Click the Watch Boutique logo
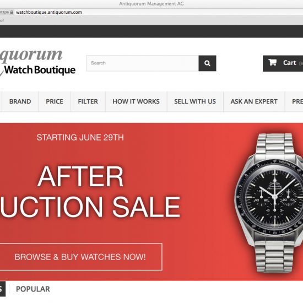Viewport: 303px width, 303px height. tap(37, 62)
